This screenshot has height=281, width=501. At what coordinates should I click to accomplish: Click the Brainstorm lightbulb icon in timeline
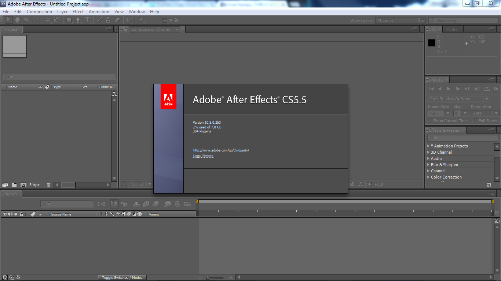pos(168,204)
